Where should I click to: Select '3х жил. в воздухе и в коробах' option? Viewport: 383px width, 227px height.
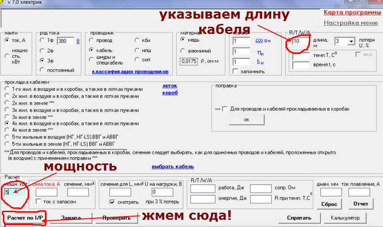7,110
